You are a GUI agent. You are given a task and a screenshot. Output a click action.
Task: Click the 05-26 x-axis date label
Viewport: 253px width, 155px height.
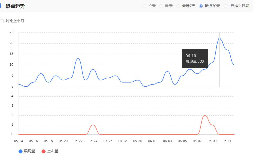coord(108,141)
